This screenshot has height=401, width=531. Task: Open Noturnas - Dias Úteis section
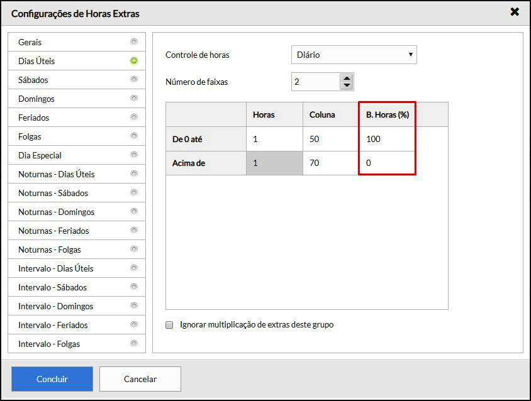pyautogui.click(x=57, y=174)
